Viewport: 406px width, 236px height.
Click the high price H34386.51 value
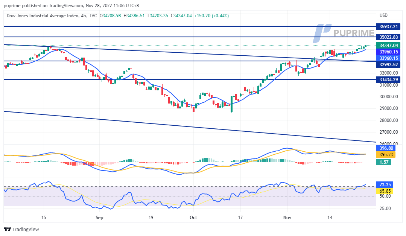[x=134, y=16]
